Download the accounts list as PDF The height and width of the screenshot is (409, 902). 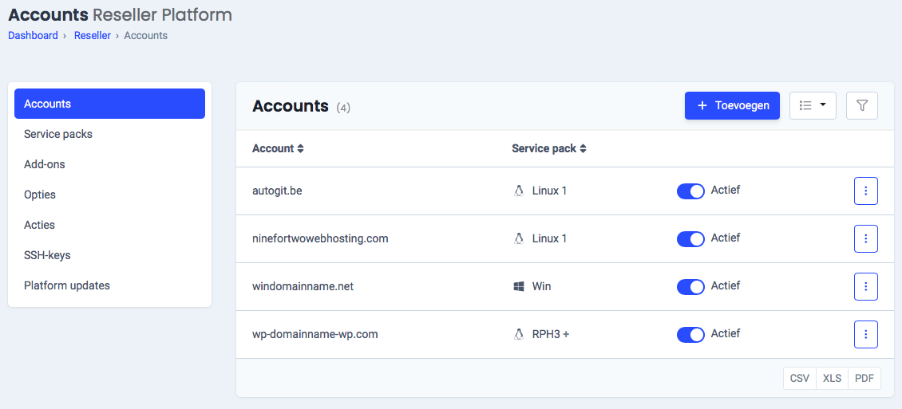click(x=864, y=379)
